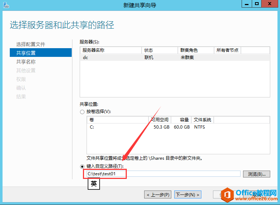Click the 50.3 GB free space value
The width and height of the screenshot is (280, 205).
pos(162,127)
